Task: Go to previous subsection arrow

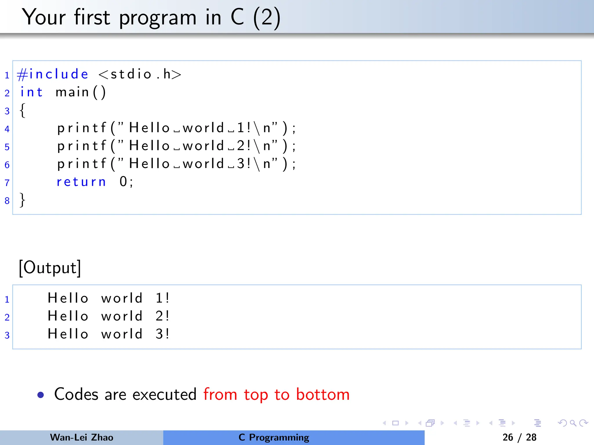Action: (x=455, y=423)
